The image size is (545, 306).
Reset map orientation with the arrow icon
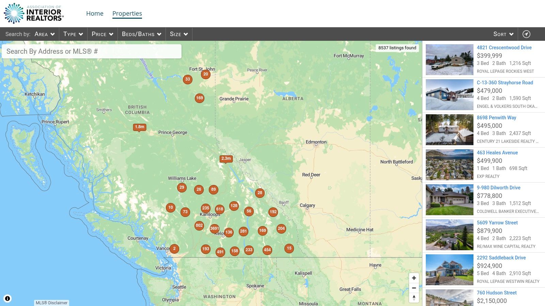414,297
